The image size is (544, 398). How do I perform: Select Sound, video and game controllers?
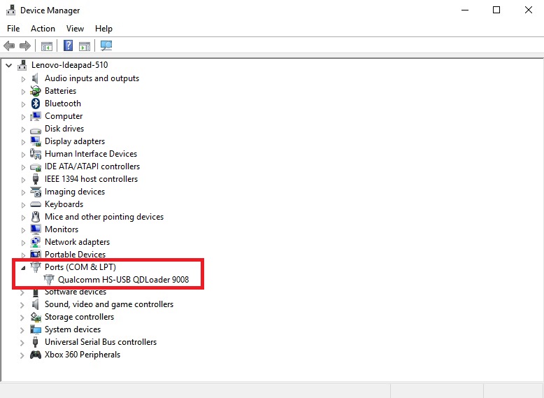(109, 304)
